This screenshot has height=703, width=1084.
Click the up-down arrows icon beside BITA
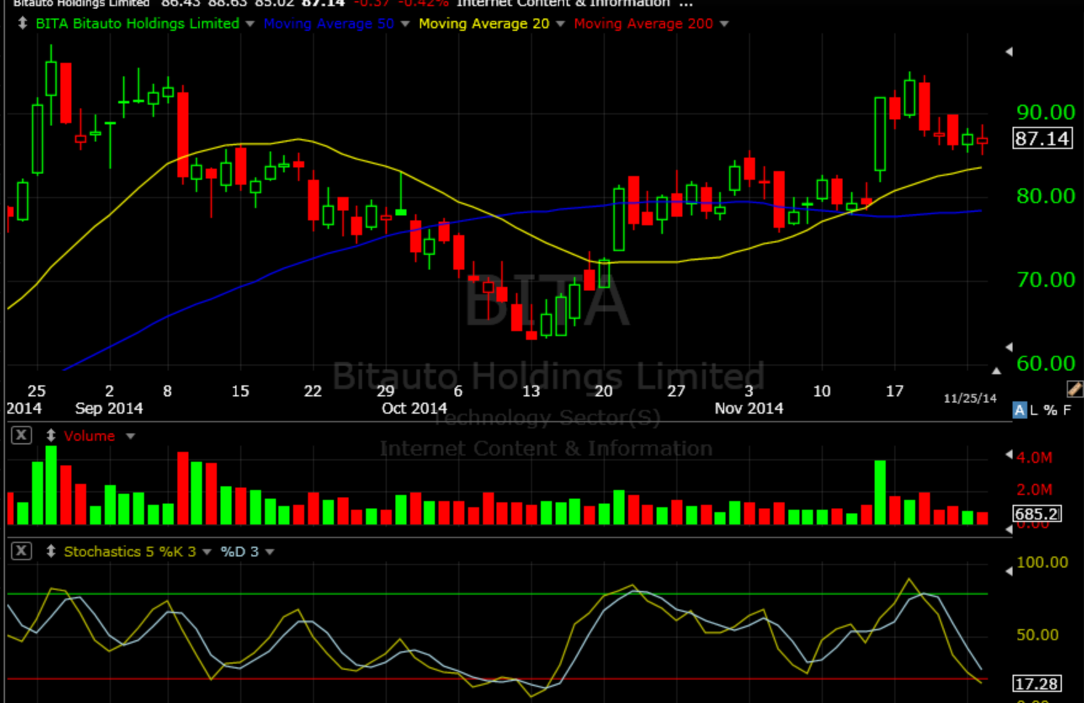pyautogui.click(x=22, y=23)
